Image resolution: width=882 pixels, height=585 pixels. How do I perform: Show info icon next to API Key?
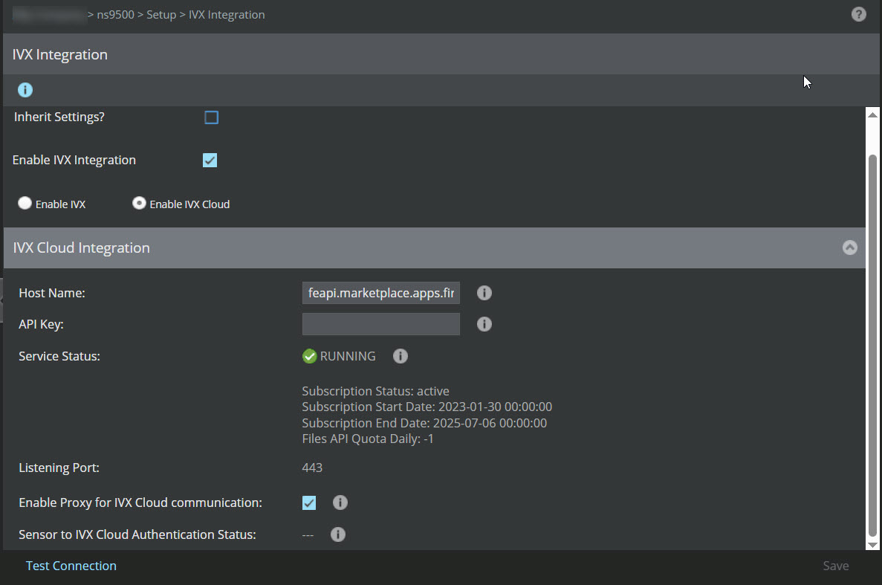point(484,324)
